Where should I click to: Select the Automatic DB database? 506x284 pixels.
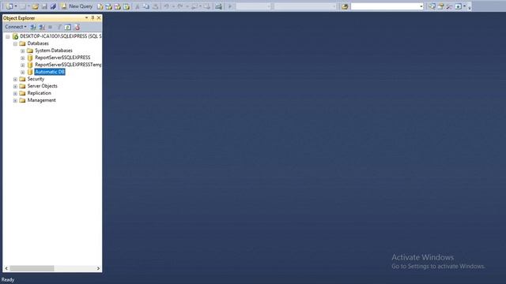(50, 72)
